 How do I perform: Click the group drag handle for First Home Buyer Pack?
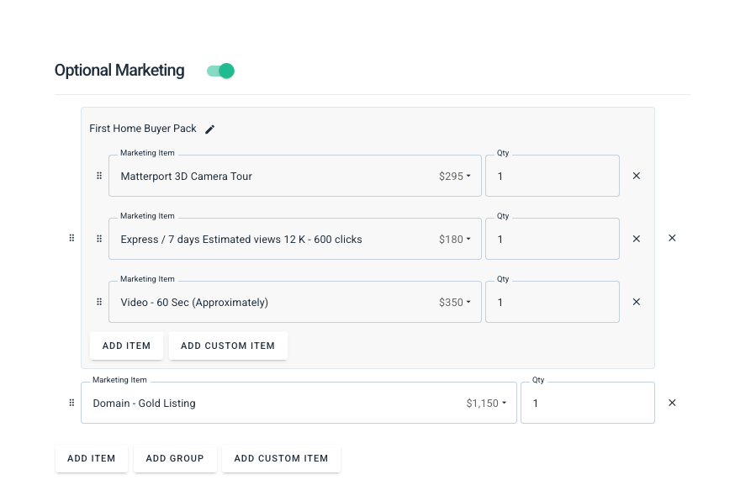(71, 238)
